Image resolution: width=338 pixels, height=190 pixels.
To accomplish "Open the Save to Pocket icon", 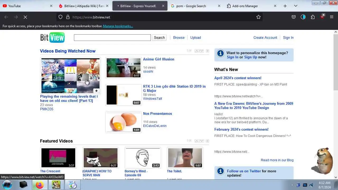I will pyautogui.click(x=294, y=17).
